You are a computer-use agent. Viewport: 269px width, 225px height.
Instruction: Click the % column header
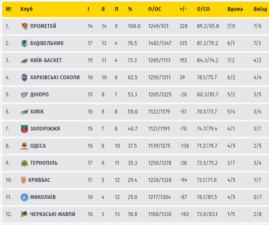click(x=130, y=9)
